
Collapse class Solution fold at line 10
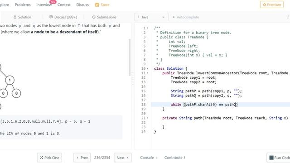pos(148,68)
